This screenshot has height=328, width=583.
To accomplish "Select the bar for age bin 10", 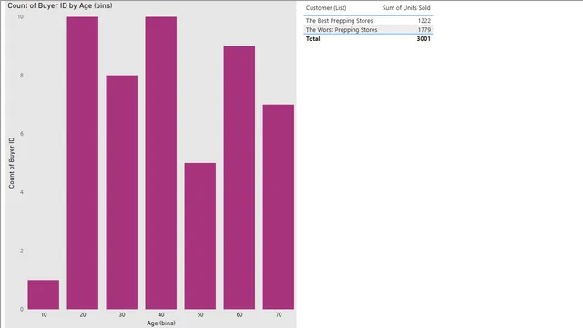I will pyautogui.click(x=44, y=294).
